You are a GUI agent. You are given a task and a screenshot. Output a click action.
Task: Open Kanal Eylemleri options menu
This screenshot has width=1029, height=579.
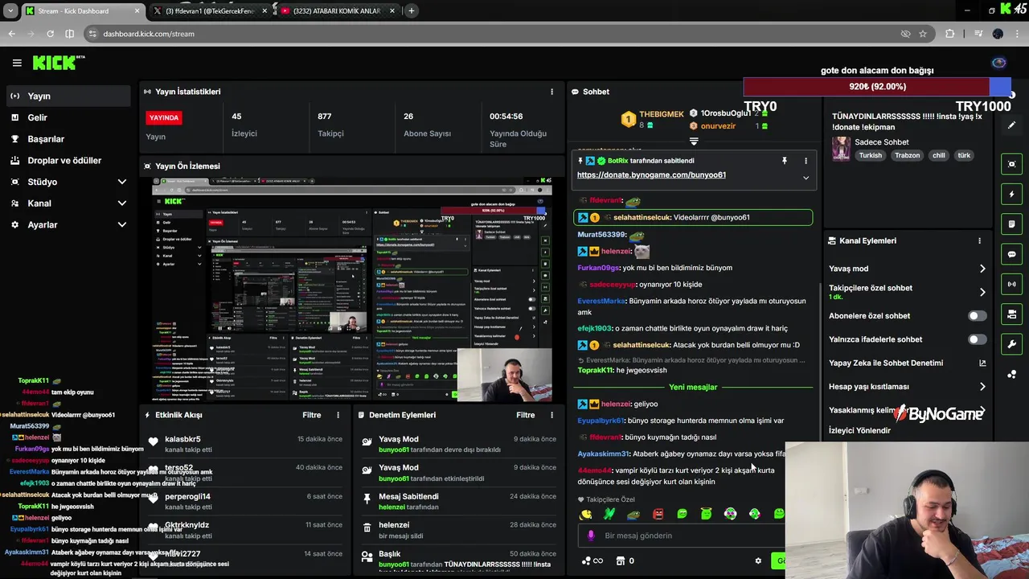click(x=979, y=240)
